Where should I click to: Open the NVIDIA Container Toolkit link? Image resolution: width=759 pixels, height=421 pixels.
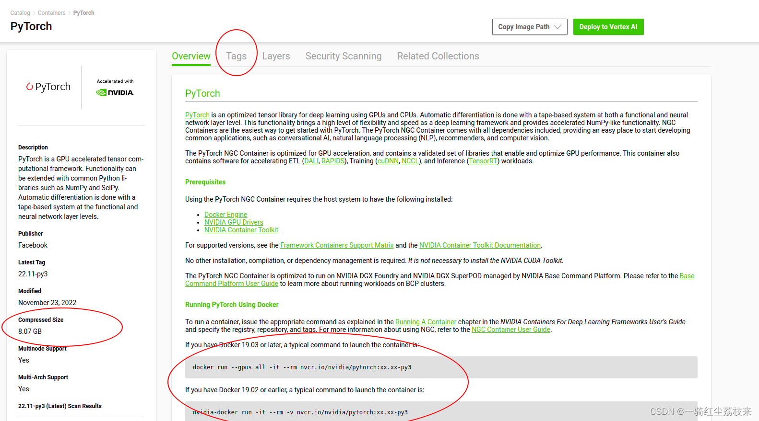[x=241, y=230]
